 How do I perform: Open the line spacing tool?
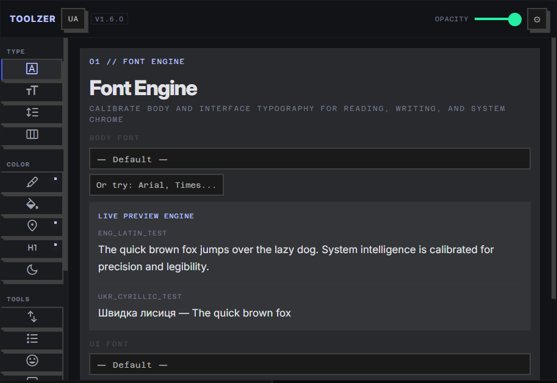point(32,113)
